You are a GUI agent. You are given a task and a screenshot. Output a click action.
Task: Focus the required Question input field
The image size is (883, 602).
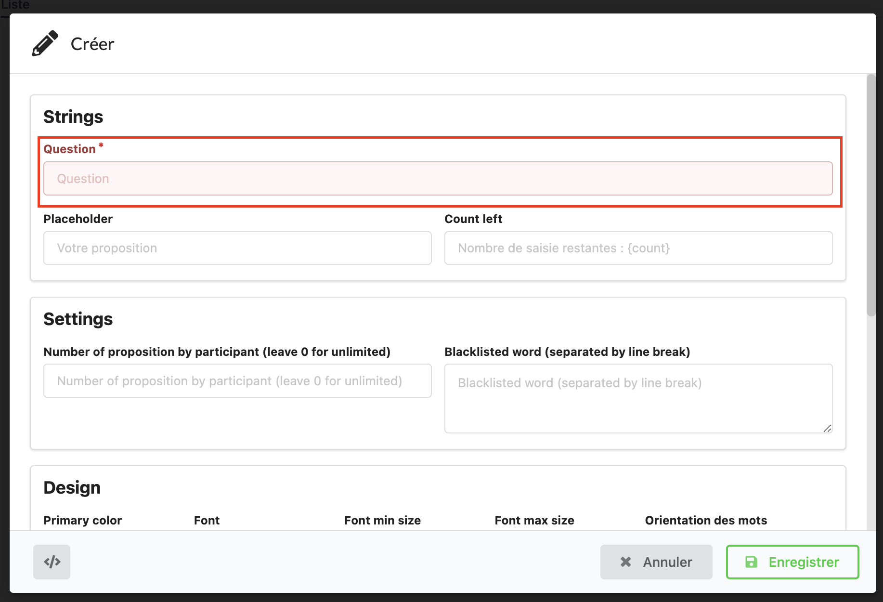[438, 179]
